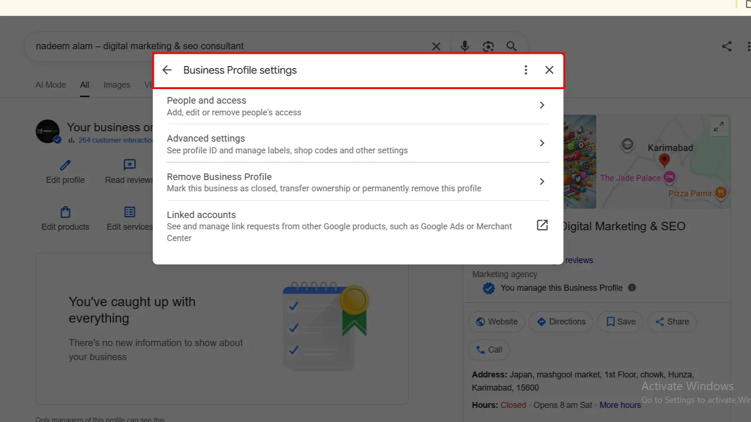Screen dimensions: 751x422
Task: Expand Remove Business Profile chevron
Action: [542, 181]
